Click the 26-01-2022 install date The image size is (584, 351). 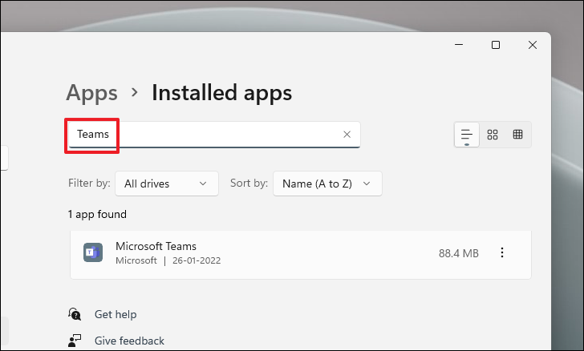(x=197, y=260)
